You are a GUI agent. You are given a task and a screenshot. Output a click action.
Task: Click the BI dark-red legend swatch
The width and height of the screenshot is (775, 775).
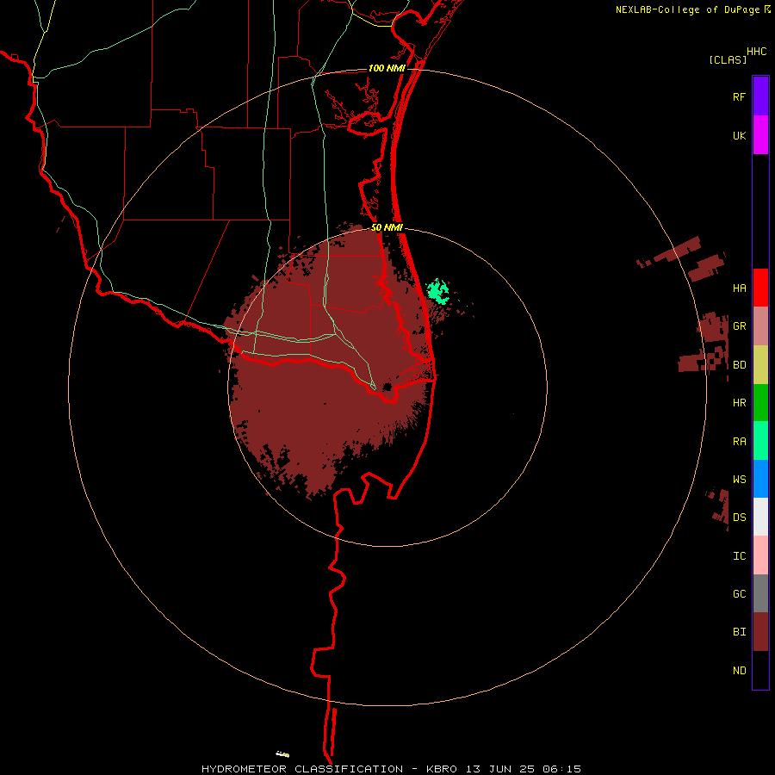click(760, 632)
